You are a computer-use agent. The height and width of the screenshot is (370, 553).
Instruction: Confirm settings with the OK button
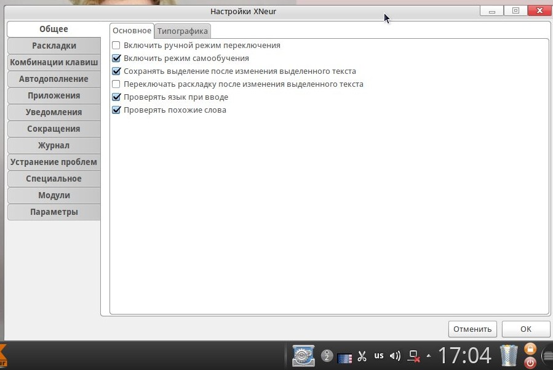click(525, 329)
